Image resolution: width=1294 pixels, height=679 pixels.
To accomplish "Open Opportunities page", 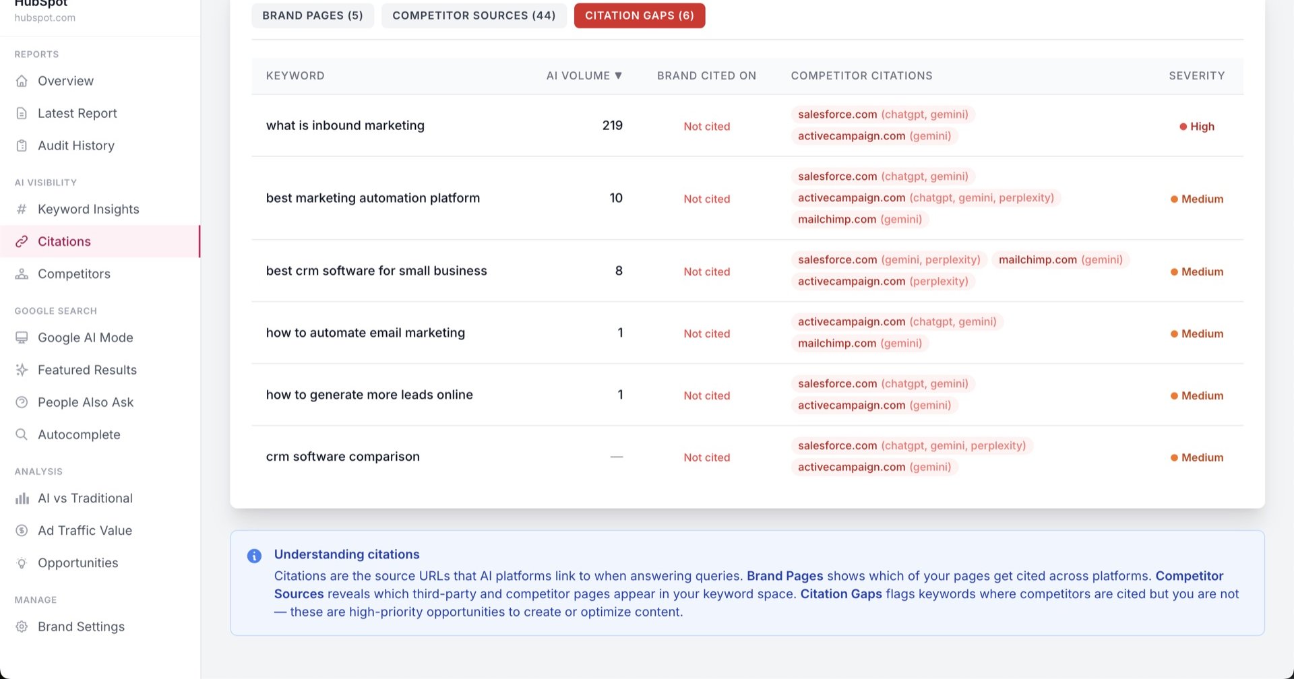I will click(x=100, y=563).
